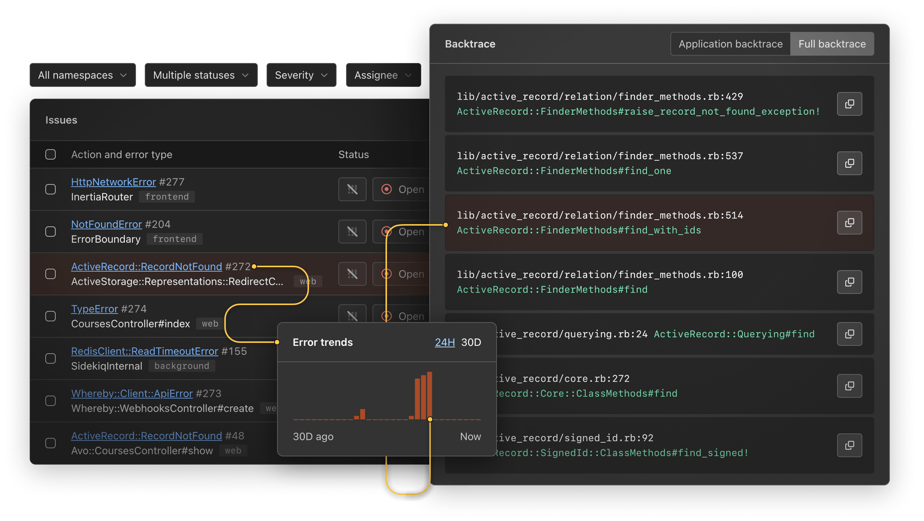Click the raise_record_not_found_exception! method text
Viewport: 924px width, 521px height.
tap(638, 111)
